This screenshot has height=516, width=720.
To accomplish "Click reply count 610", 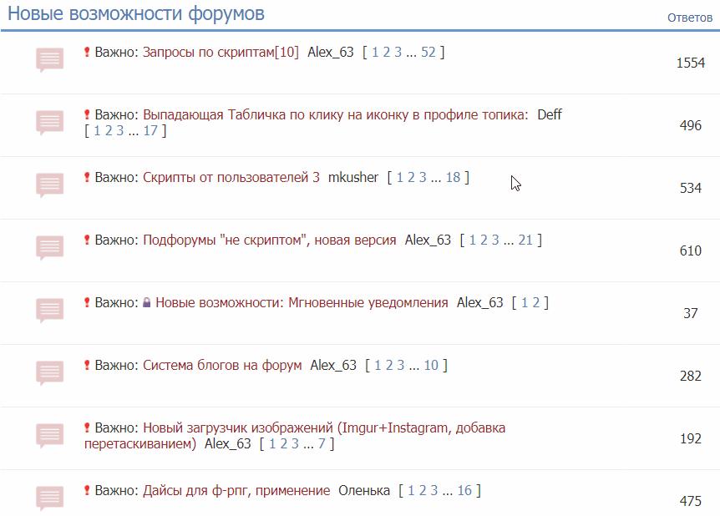I will point(690,250).
